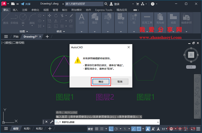This screenshot has height=133, width=202.
Task: Select the Fillet tool icon
Action: (x=62, y=21)
